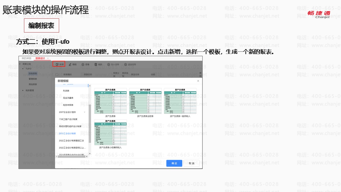Expand the 税务管理 tree node
Image resolution: width=341 pixels, height=192 pixels.
click(x=23, y=90)
